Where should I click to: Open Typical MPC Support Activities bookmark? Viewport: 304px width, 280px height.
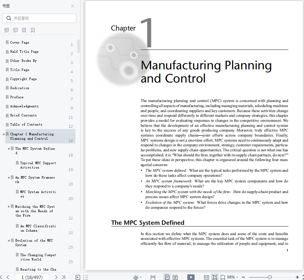coord(38,165)
